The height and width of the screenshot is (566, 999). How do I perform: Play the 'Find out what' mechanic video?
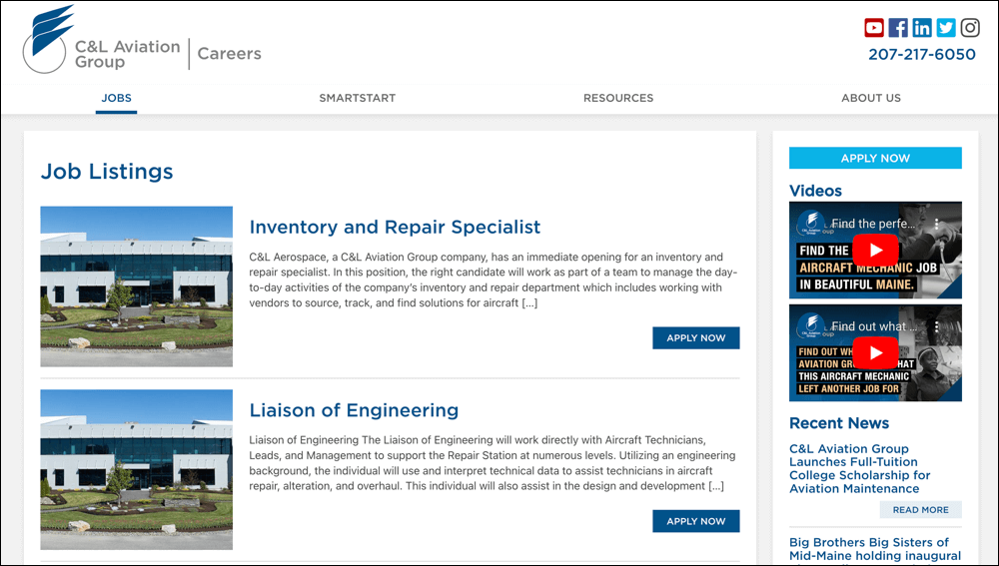875,352
